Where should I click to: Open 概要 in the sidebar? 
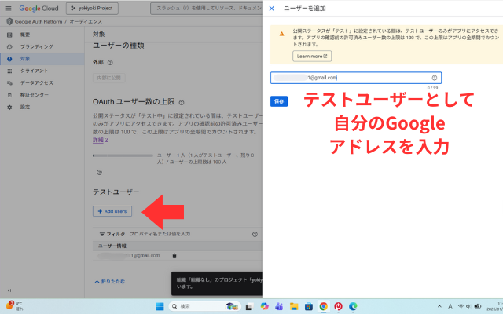click(x=27, y=36)
